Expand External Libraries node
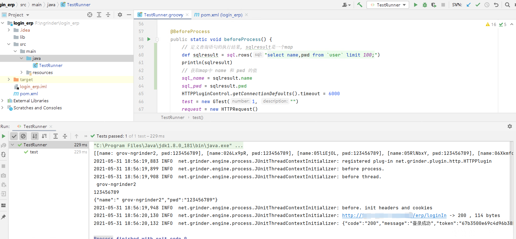The height and width of the screenshot is (239, 516). point(3,101)
